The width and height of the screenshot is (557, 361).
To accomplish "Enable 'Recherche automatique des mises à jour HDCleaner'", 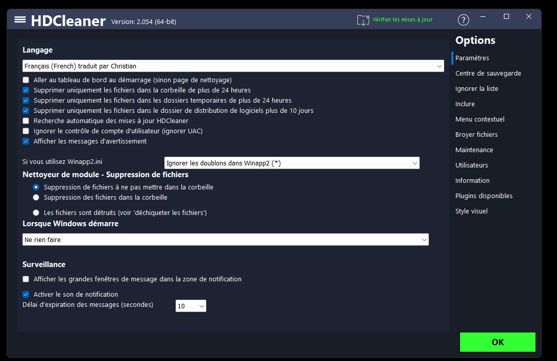I will click(x=26, y=121).
